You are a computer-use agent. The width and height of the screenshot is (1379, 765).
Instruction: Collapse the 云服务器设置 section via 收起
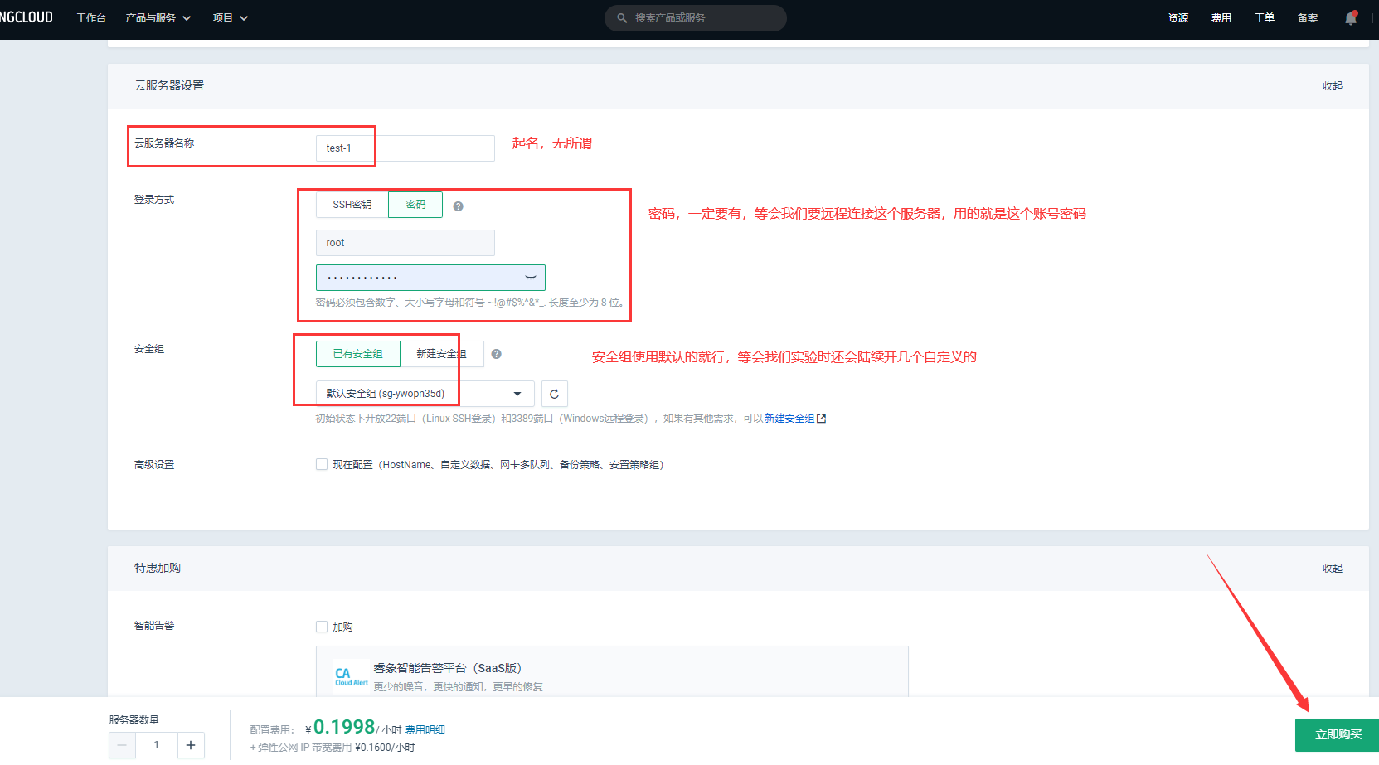coord(1332,86)
